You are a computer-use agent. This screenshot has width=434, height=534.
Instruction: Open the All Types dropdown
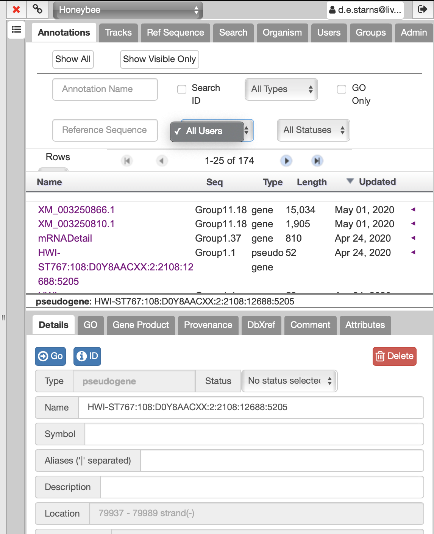[x=281, y=89]
